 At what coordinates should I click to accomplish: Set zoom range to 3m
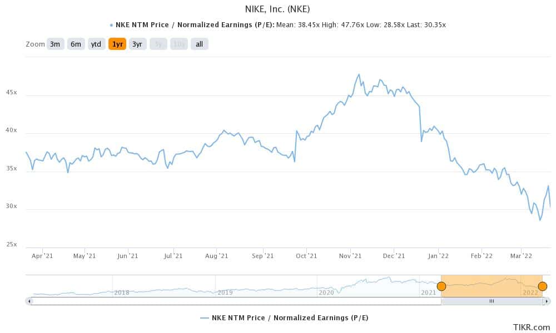pyautogui.click(x=55, y=44)
